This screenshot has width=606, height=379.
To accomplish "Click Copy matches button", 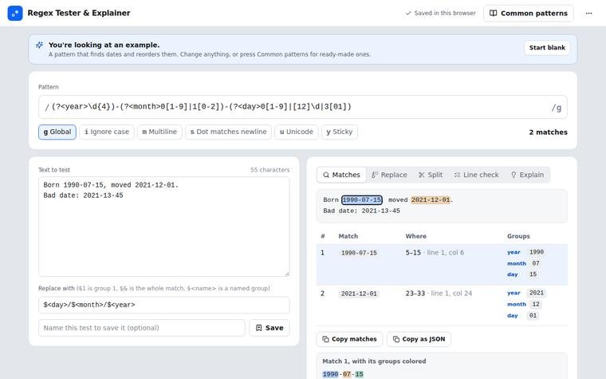I will coord(349,339).
